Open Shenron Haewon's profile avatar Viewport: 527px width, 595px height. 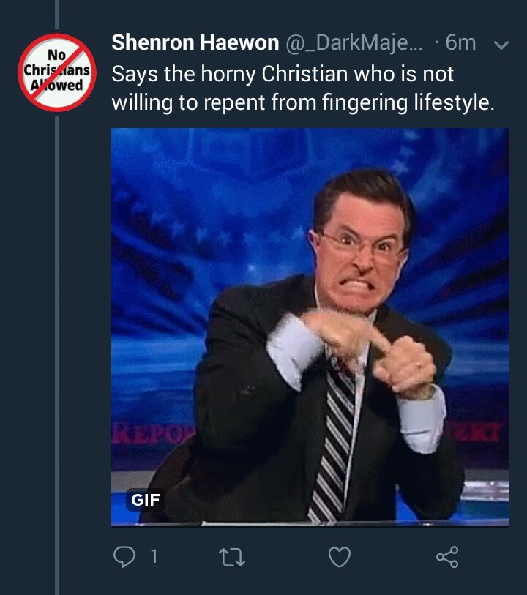pos(57,72)
